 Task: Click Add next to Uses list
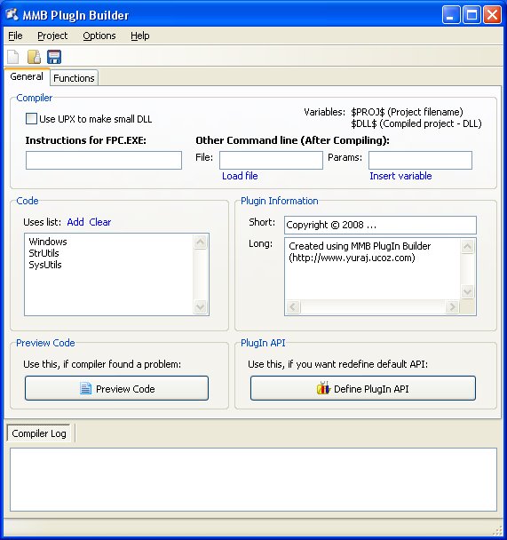click(75, 222)
